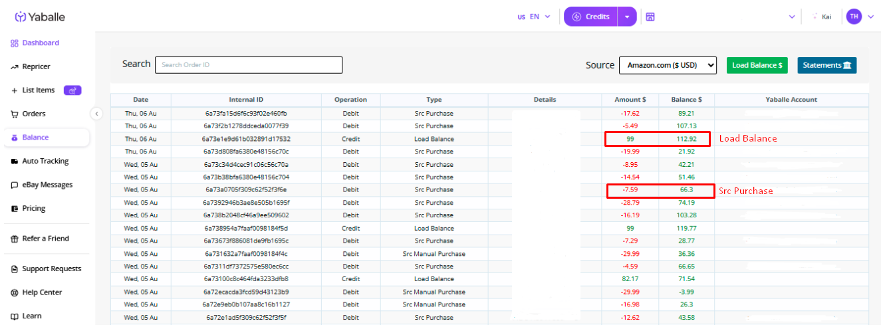Open the Pricing wallet icon

pos(15,209)
